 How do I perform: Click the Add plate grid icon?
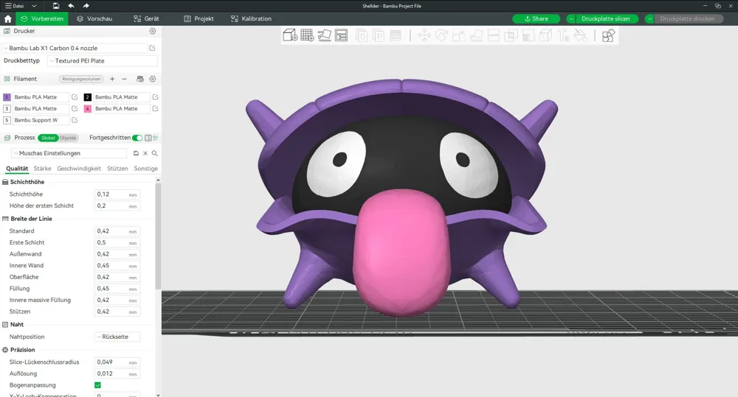(x=307, y=35)
